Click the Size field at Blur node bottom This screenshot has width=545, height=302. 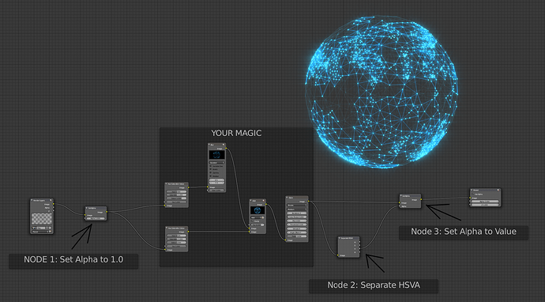click(217, 190)
